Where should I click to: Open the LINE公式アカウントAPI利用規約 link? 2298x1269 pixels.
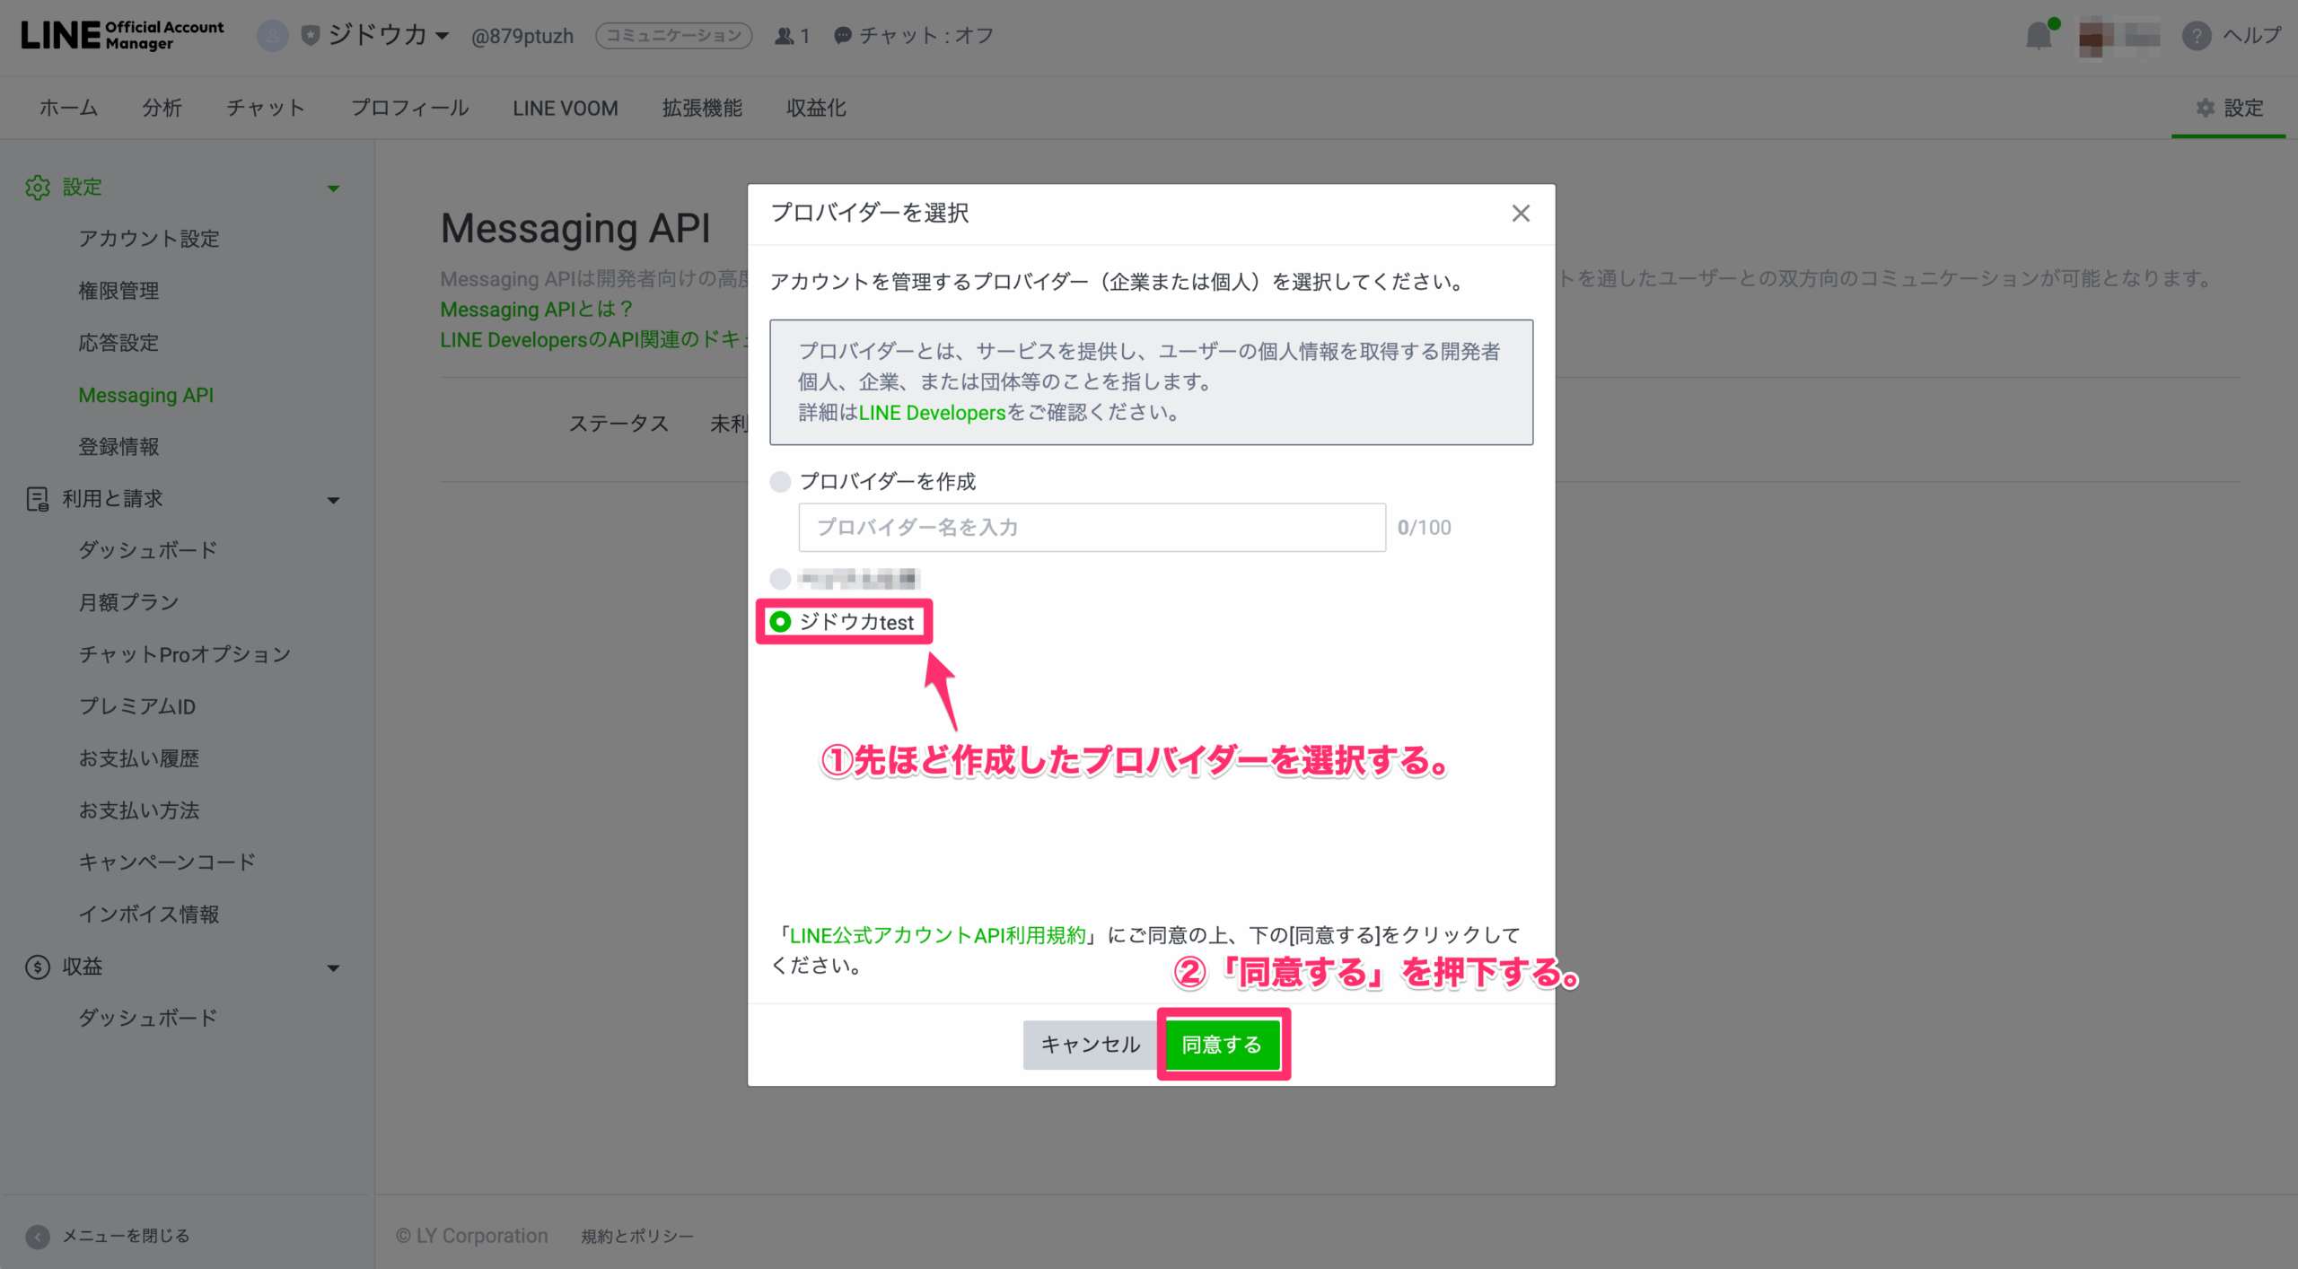[938, 935]
